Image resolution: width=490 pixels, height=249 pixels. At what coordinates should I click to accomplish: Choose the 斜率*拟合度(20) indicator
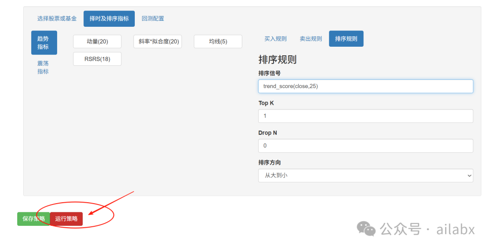pyautogui.click(x=157, y=42)
